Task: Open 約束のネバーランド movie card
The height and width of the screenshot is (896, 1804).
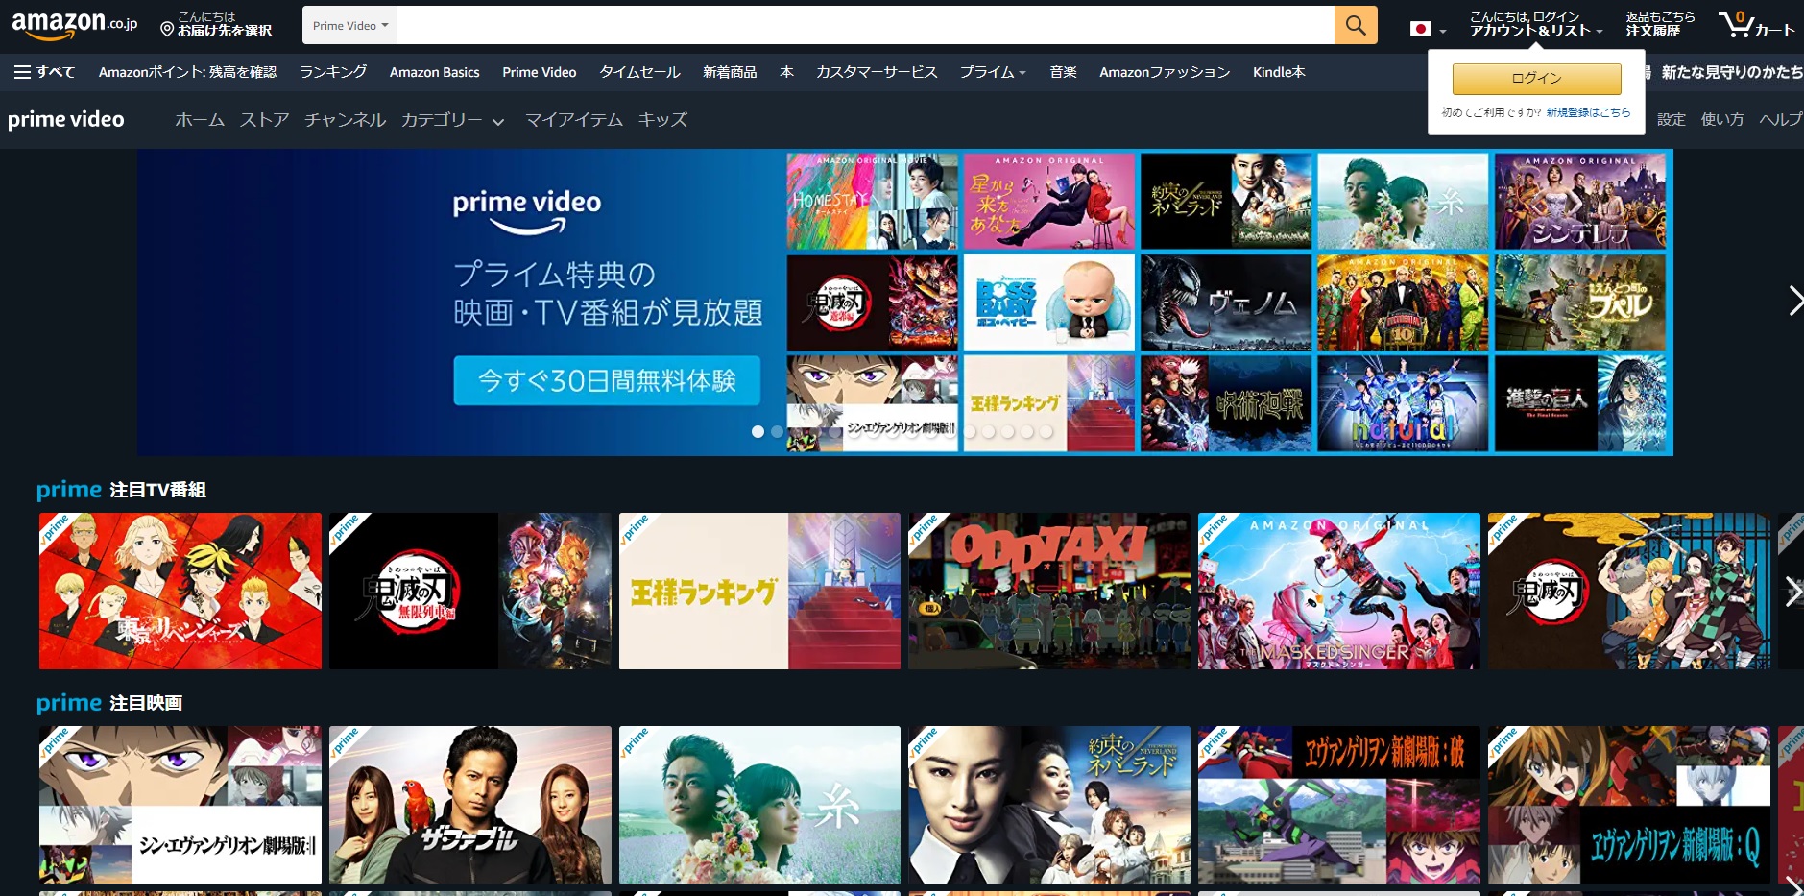Action: click(1049, 805)
